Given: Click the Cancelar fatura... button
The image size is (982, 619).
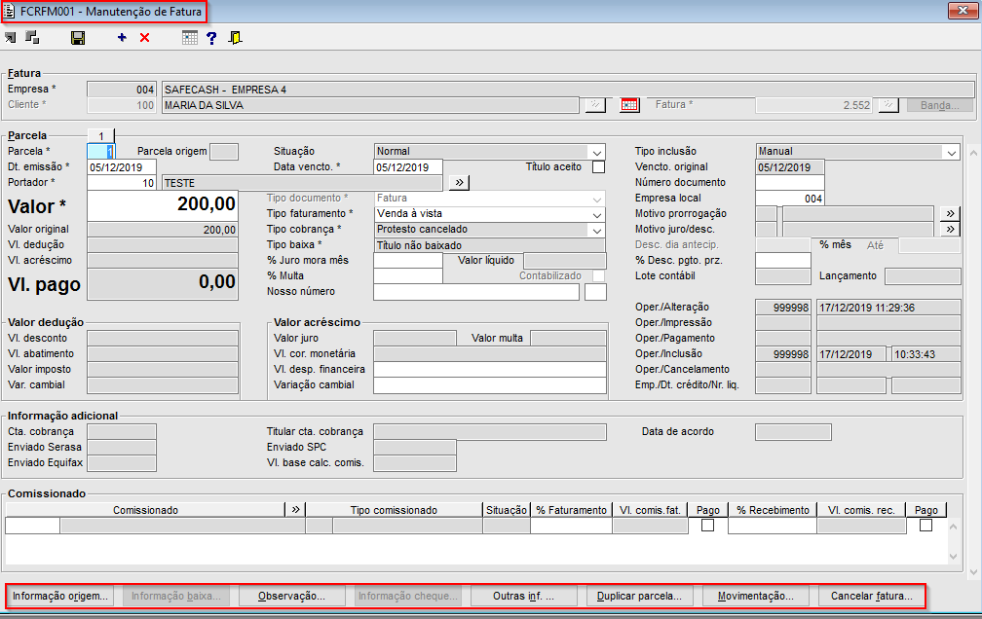Looking at the screenshot, I should tap(871, 596).
